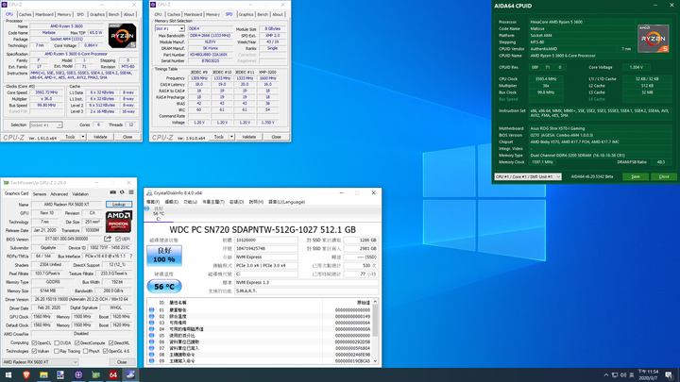Toggle the OpenCL checkbox
Screen dimensions: 680x382
[34, 343]
